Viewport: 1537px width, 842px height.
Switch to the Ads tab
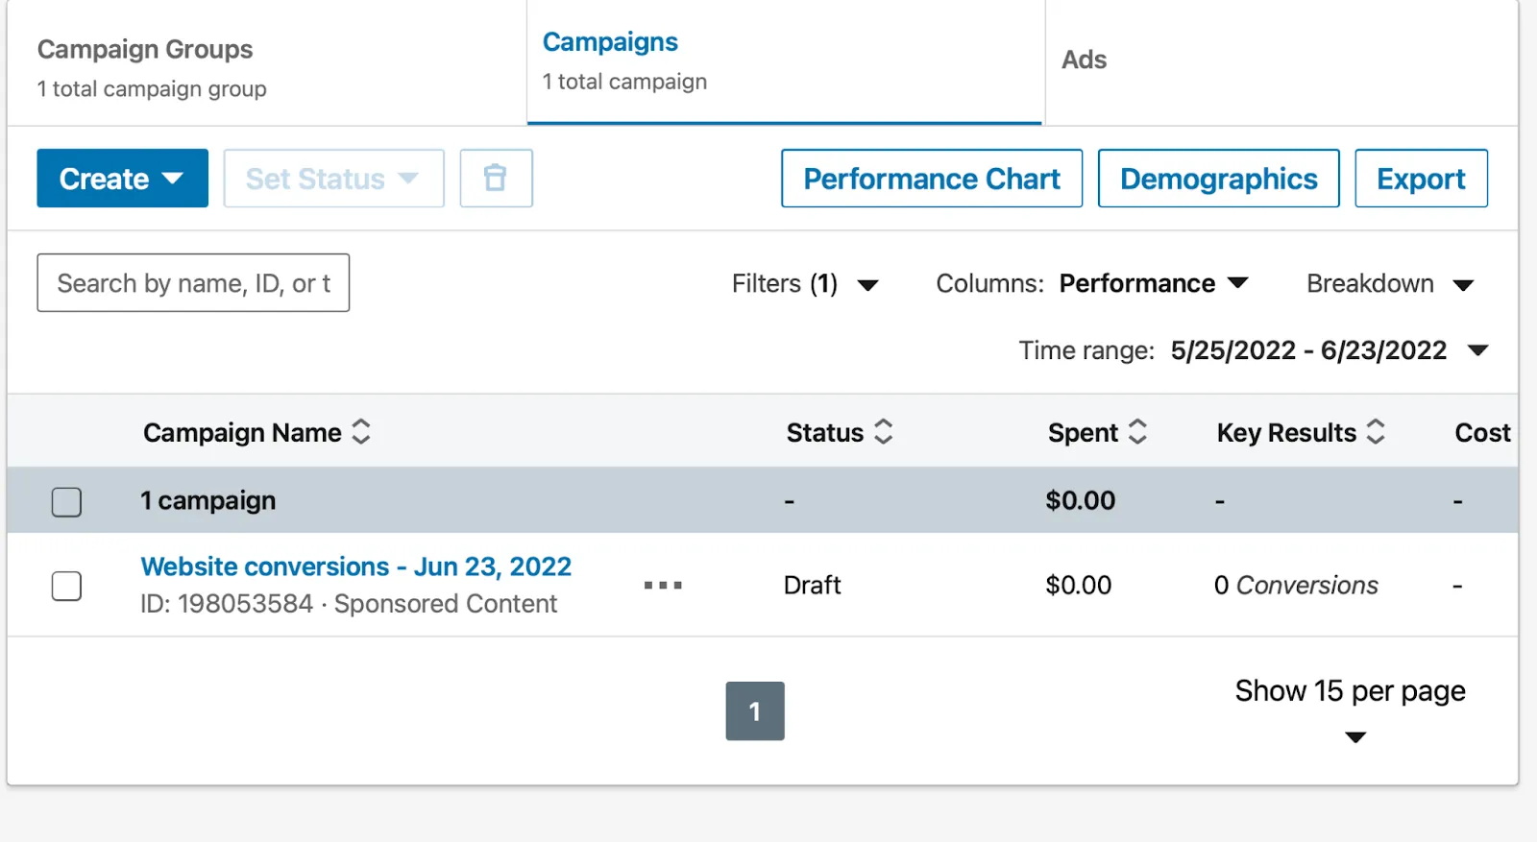pos(1085,60)
